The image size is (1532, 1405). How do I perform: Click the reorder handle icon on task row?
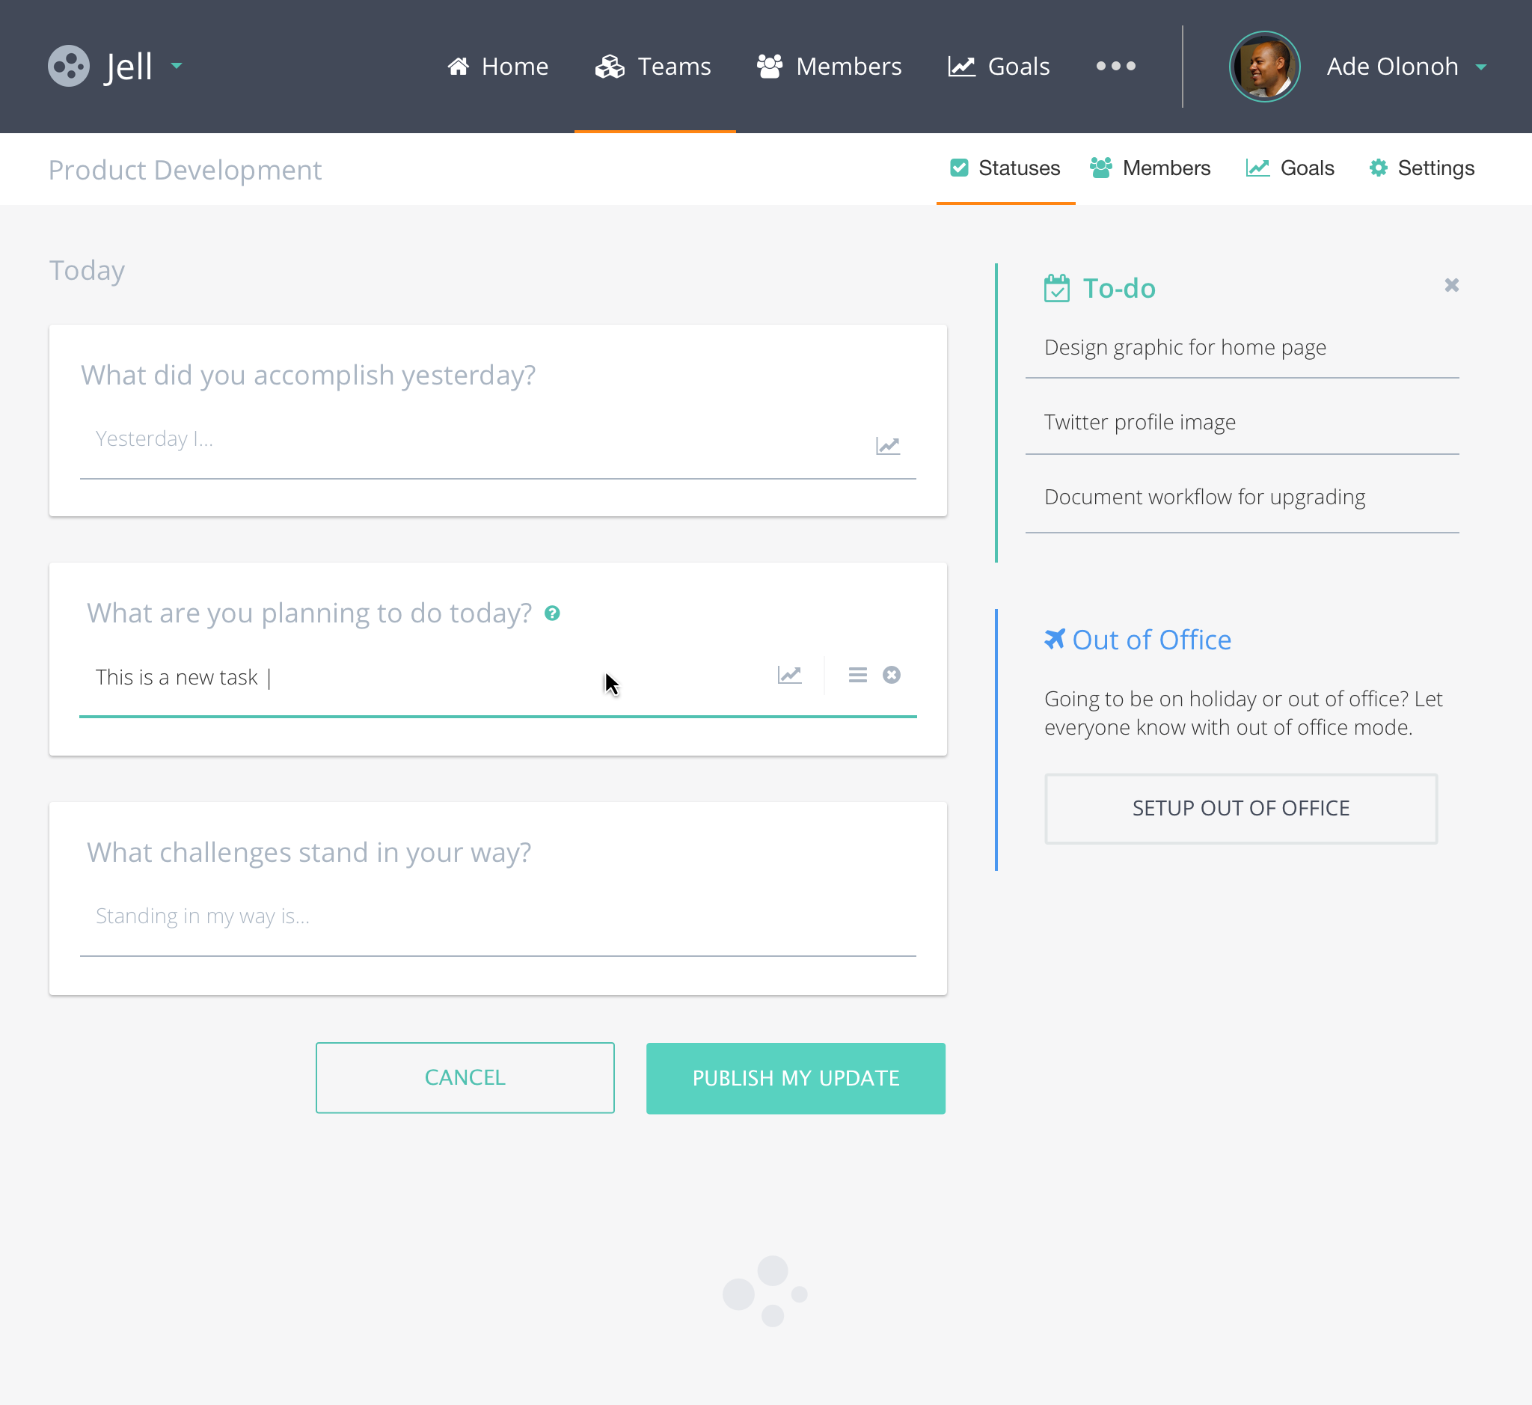click(857, 675)
